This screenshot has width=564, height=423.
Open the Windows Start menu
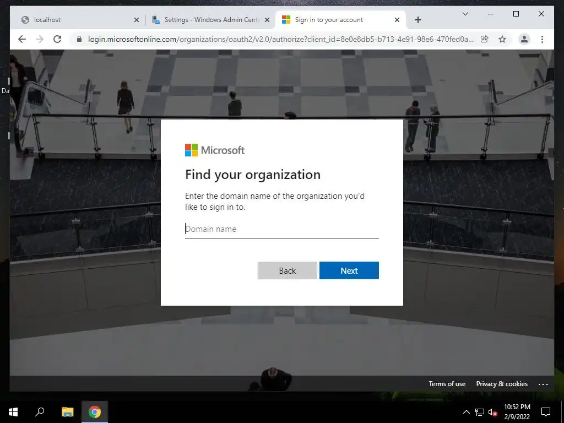tap(13, 412)
